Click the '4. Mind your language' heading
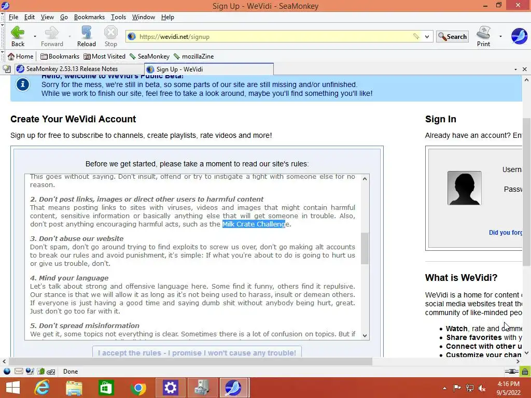Viewport: 531px width, 398px height. [69, 278]
